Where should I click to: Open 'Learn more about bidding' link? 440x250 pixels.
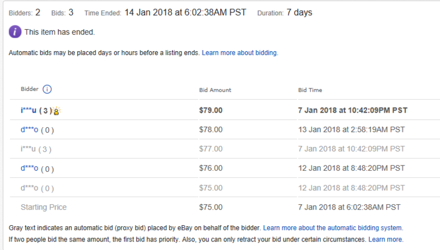pos(240,53)
